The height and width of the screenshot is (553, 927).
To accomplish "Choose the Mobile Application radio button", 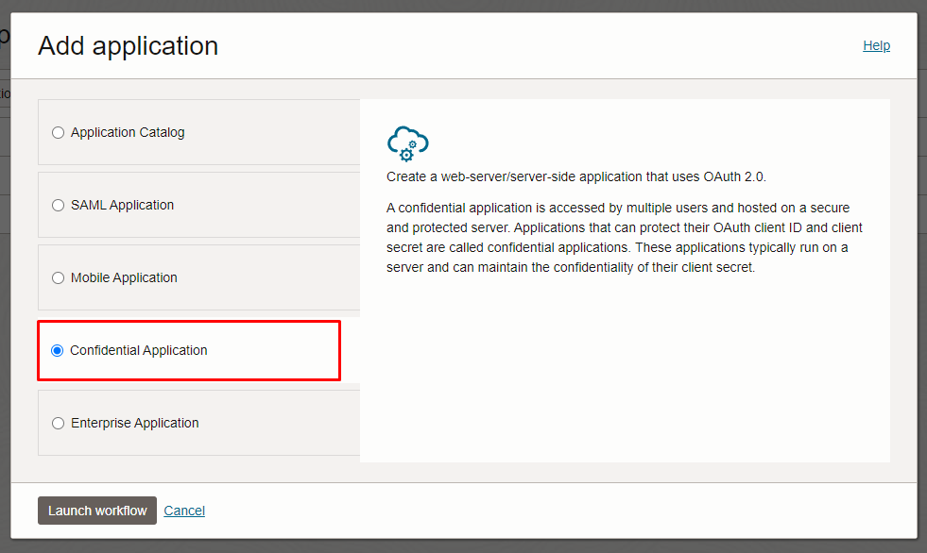I will click(58, 277).
